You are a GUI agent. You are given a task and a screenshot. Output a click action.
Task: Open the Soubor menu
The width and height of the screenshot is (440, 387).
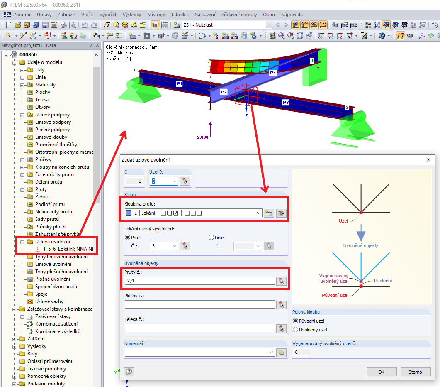pos(23,15)
